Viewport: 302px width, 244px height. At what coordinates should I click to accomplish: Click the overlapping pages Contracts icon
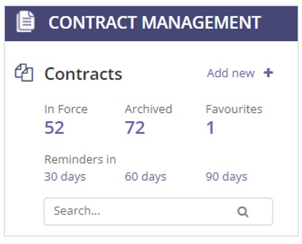24,73
